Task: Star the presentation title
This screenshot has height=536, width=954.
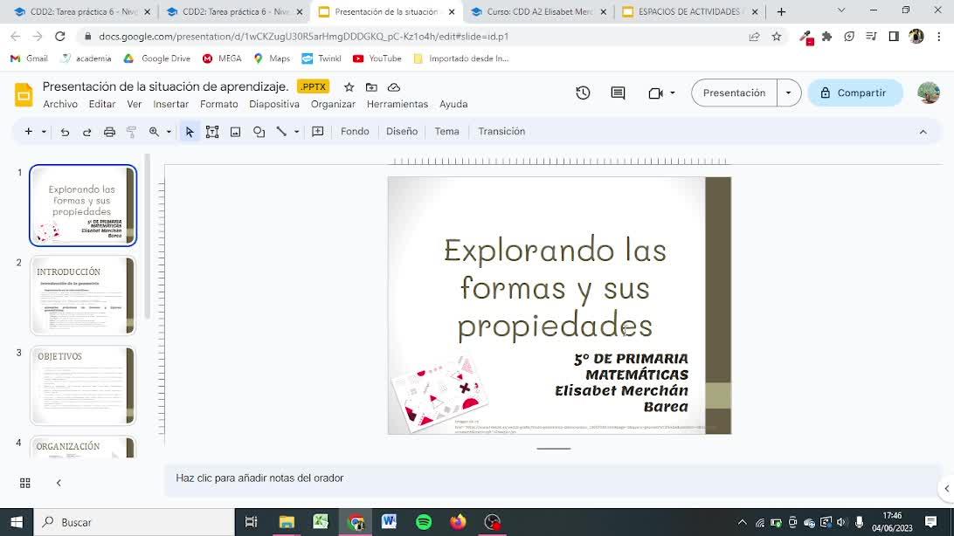Action: (x=349, y=87)
